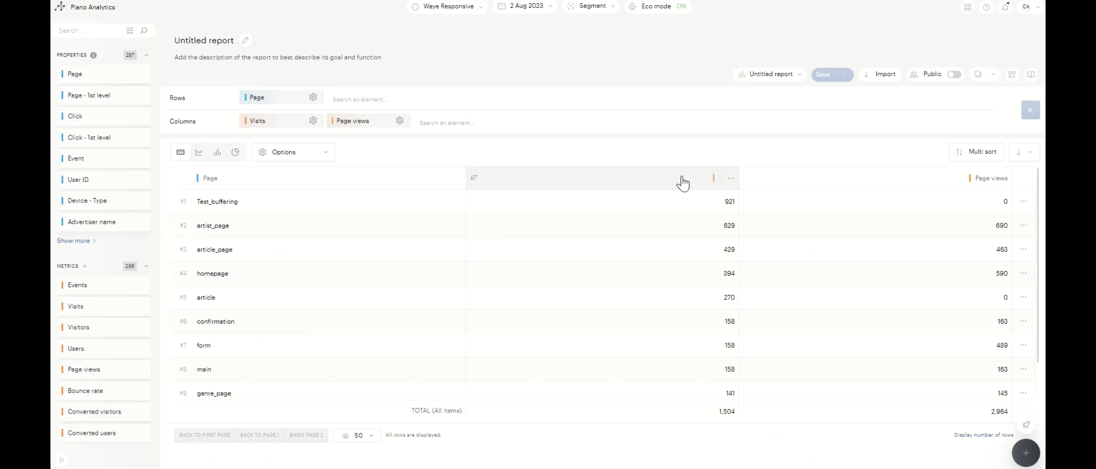
Task: Toggle Public sharing switch
Action: (x=954, y=75)
